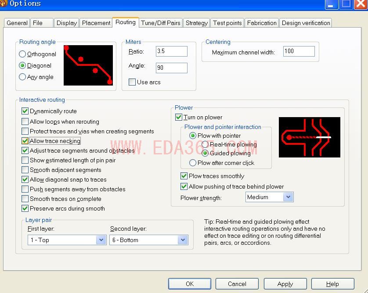The height and width of the screenshot is (293, 368).
Task: Select the Routing tab
Action: coord(126,22)
